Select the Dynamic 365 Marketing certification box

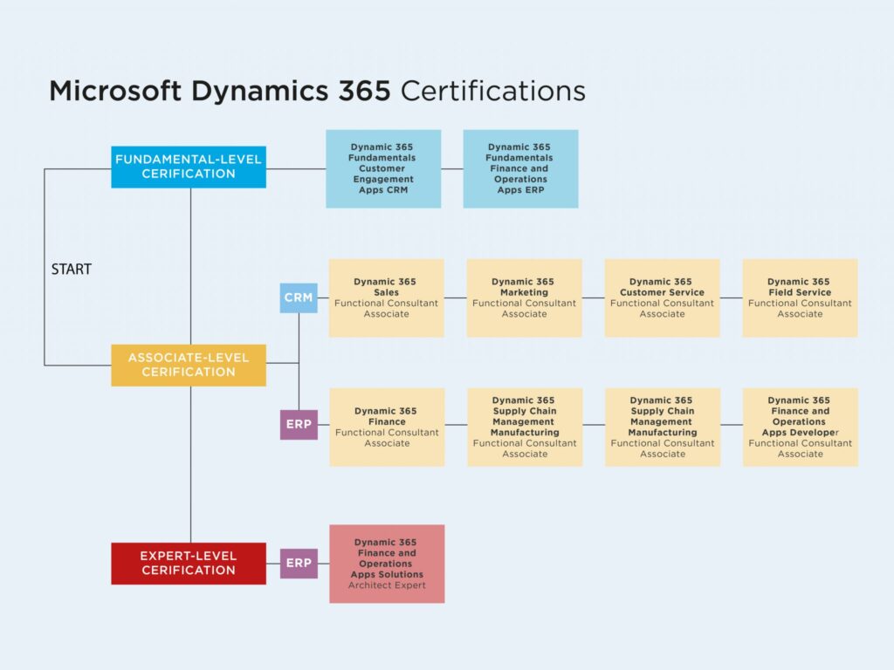(x=524, y=297)
